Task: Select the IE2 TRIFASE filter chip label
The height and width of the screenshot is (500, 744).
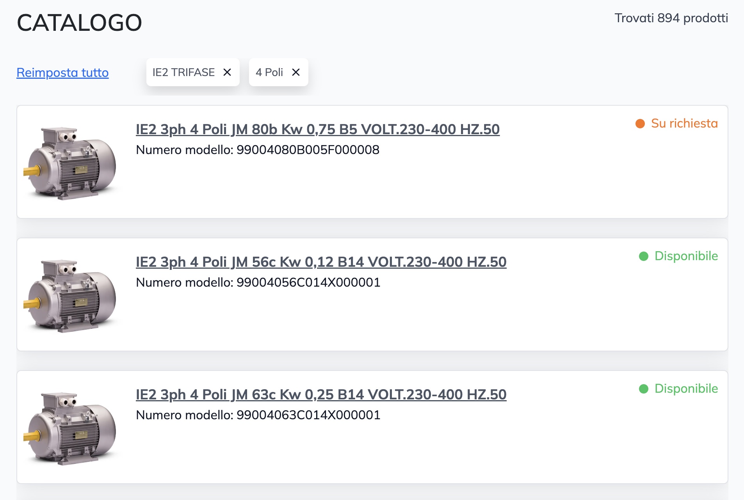Action: 183,72
